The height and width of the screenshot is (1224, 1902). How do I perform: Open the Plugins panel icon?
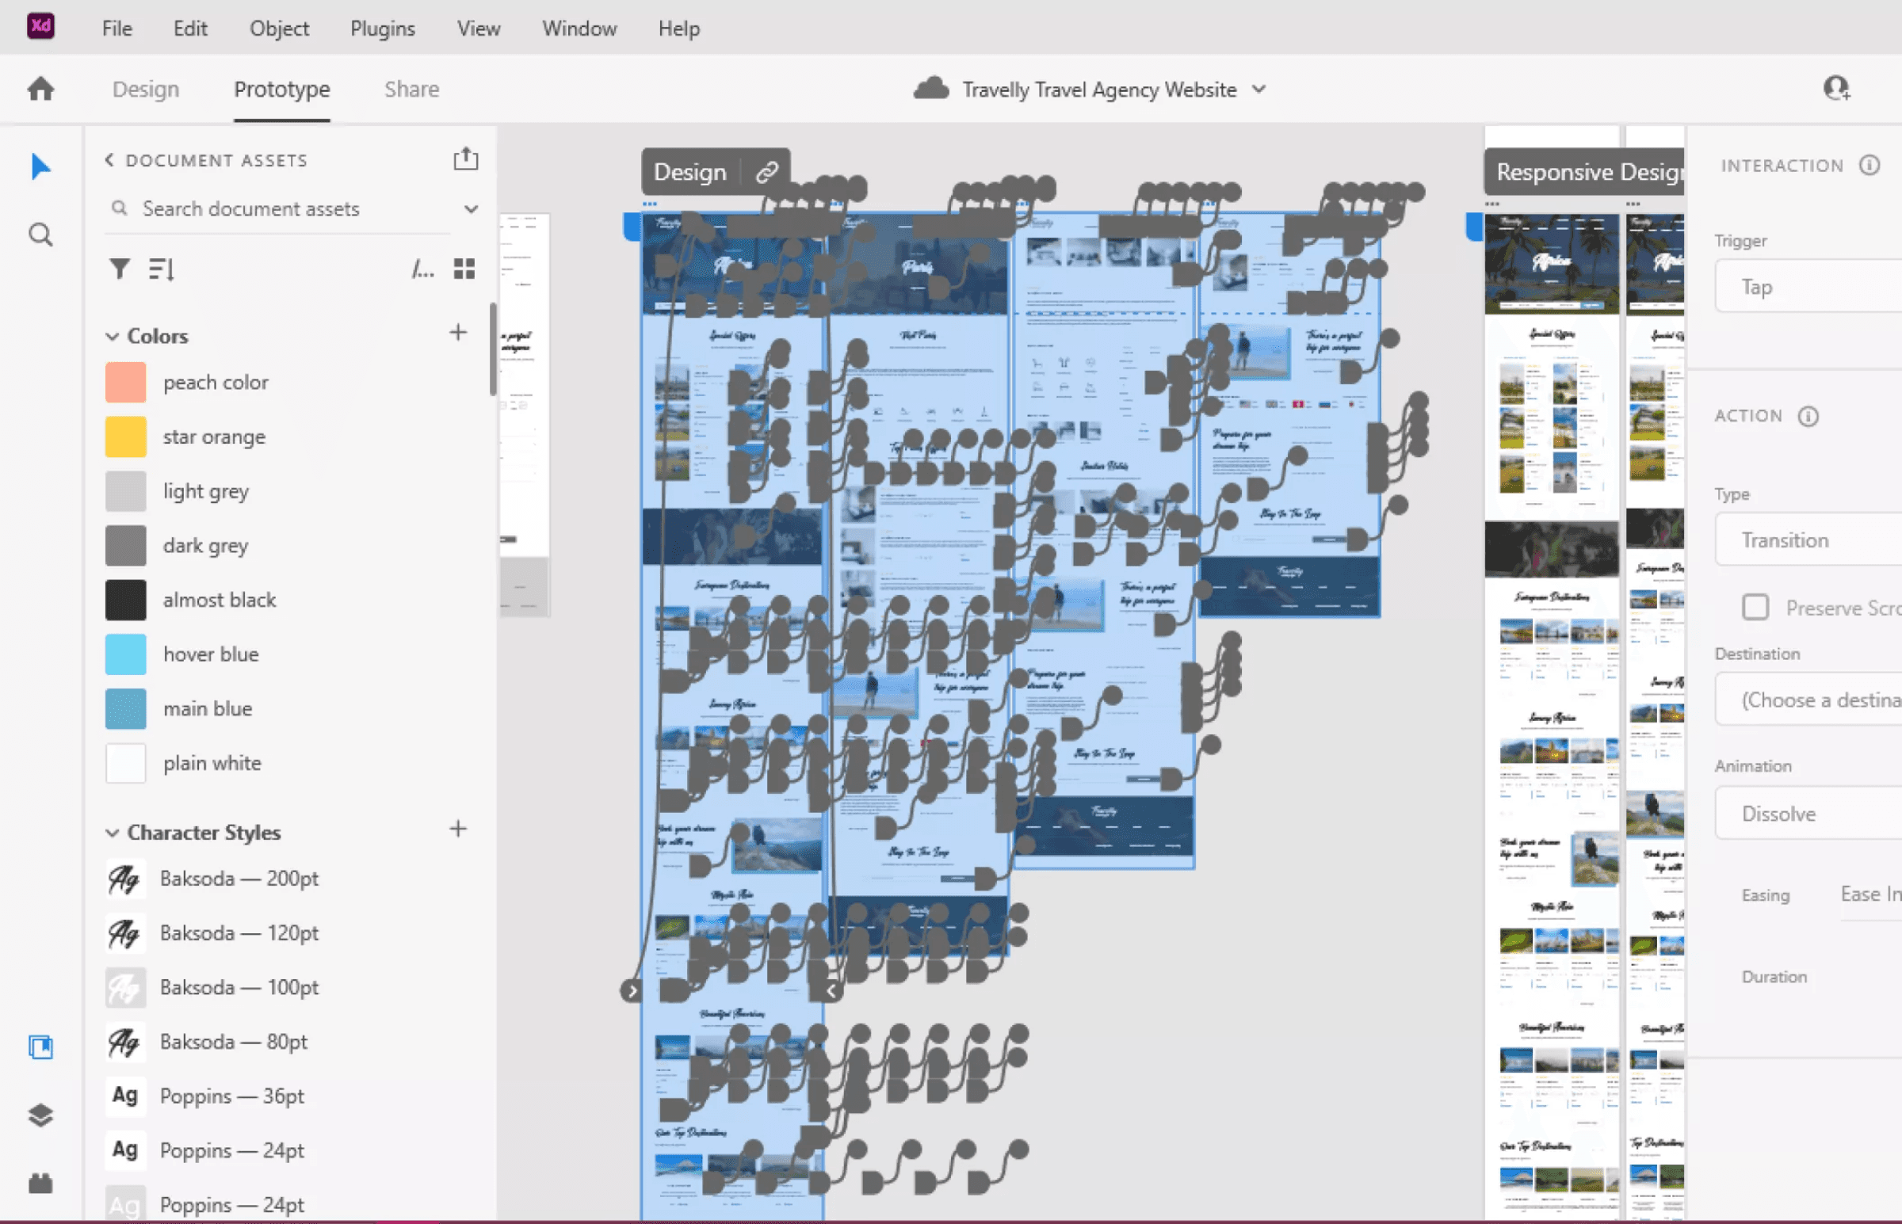pos(40,1184)
